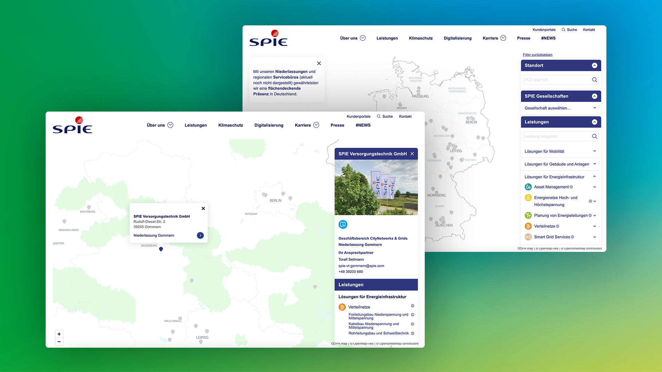Click the Smart Grid Services icon
Screen dimensions: 662x372
[x=528, y=237]
